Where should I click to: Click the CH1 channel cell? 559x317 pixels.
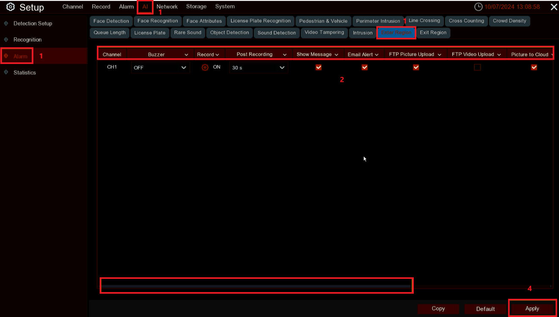[112, 67]
